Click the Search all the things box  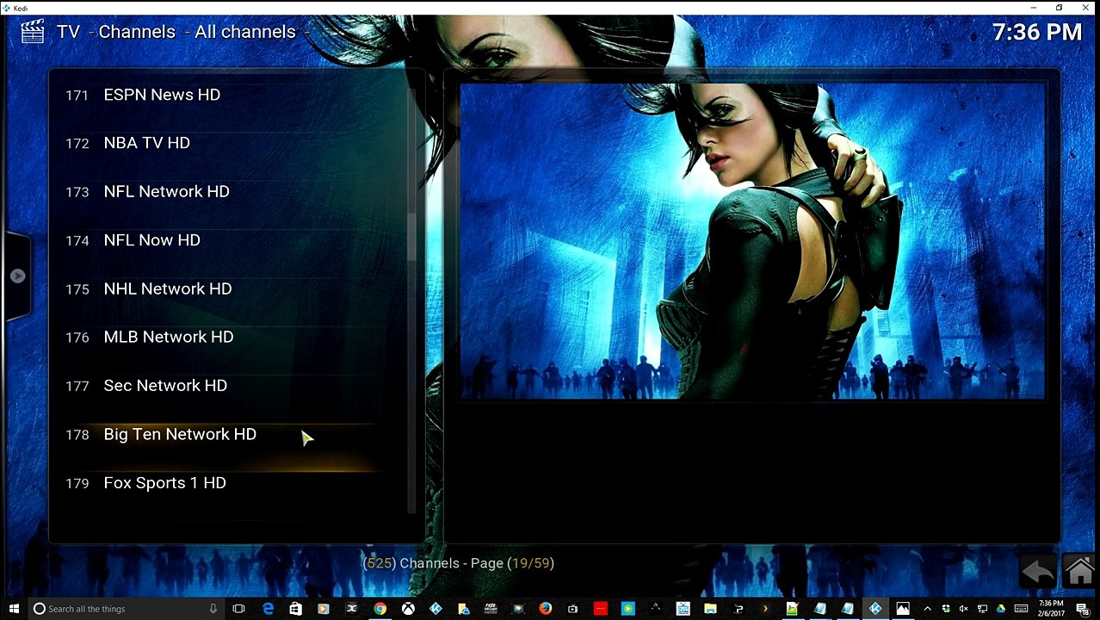tap(125, 609)
